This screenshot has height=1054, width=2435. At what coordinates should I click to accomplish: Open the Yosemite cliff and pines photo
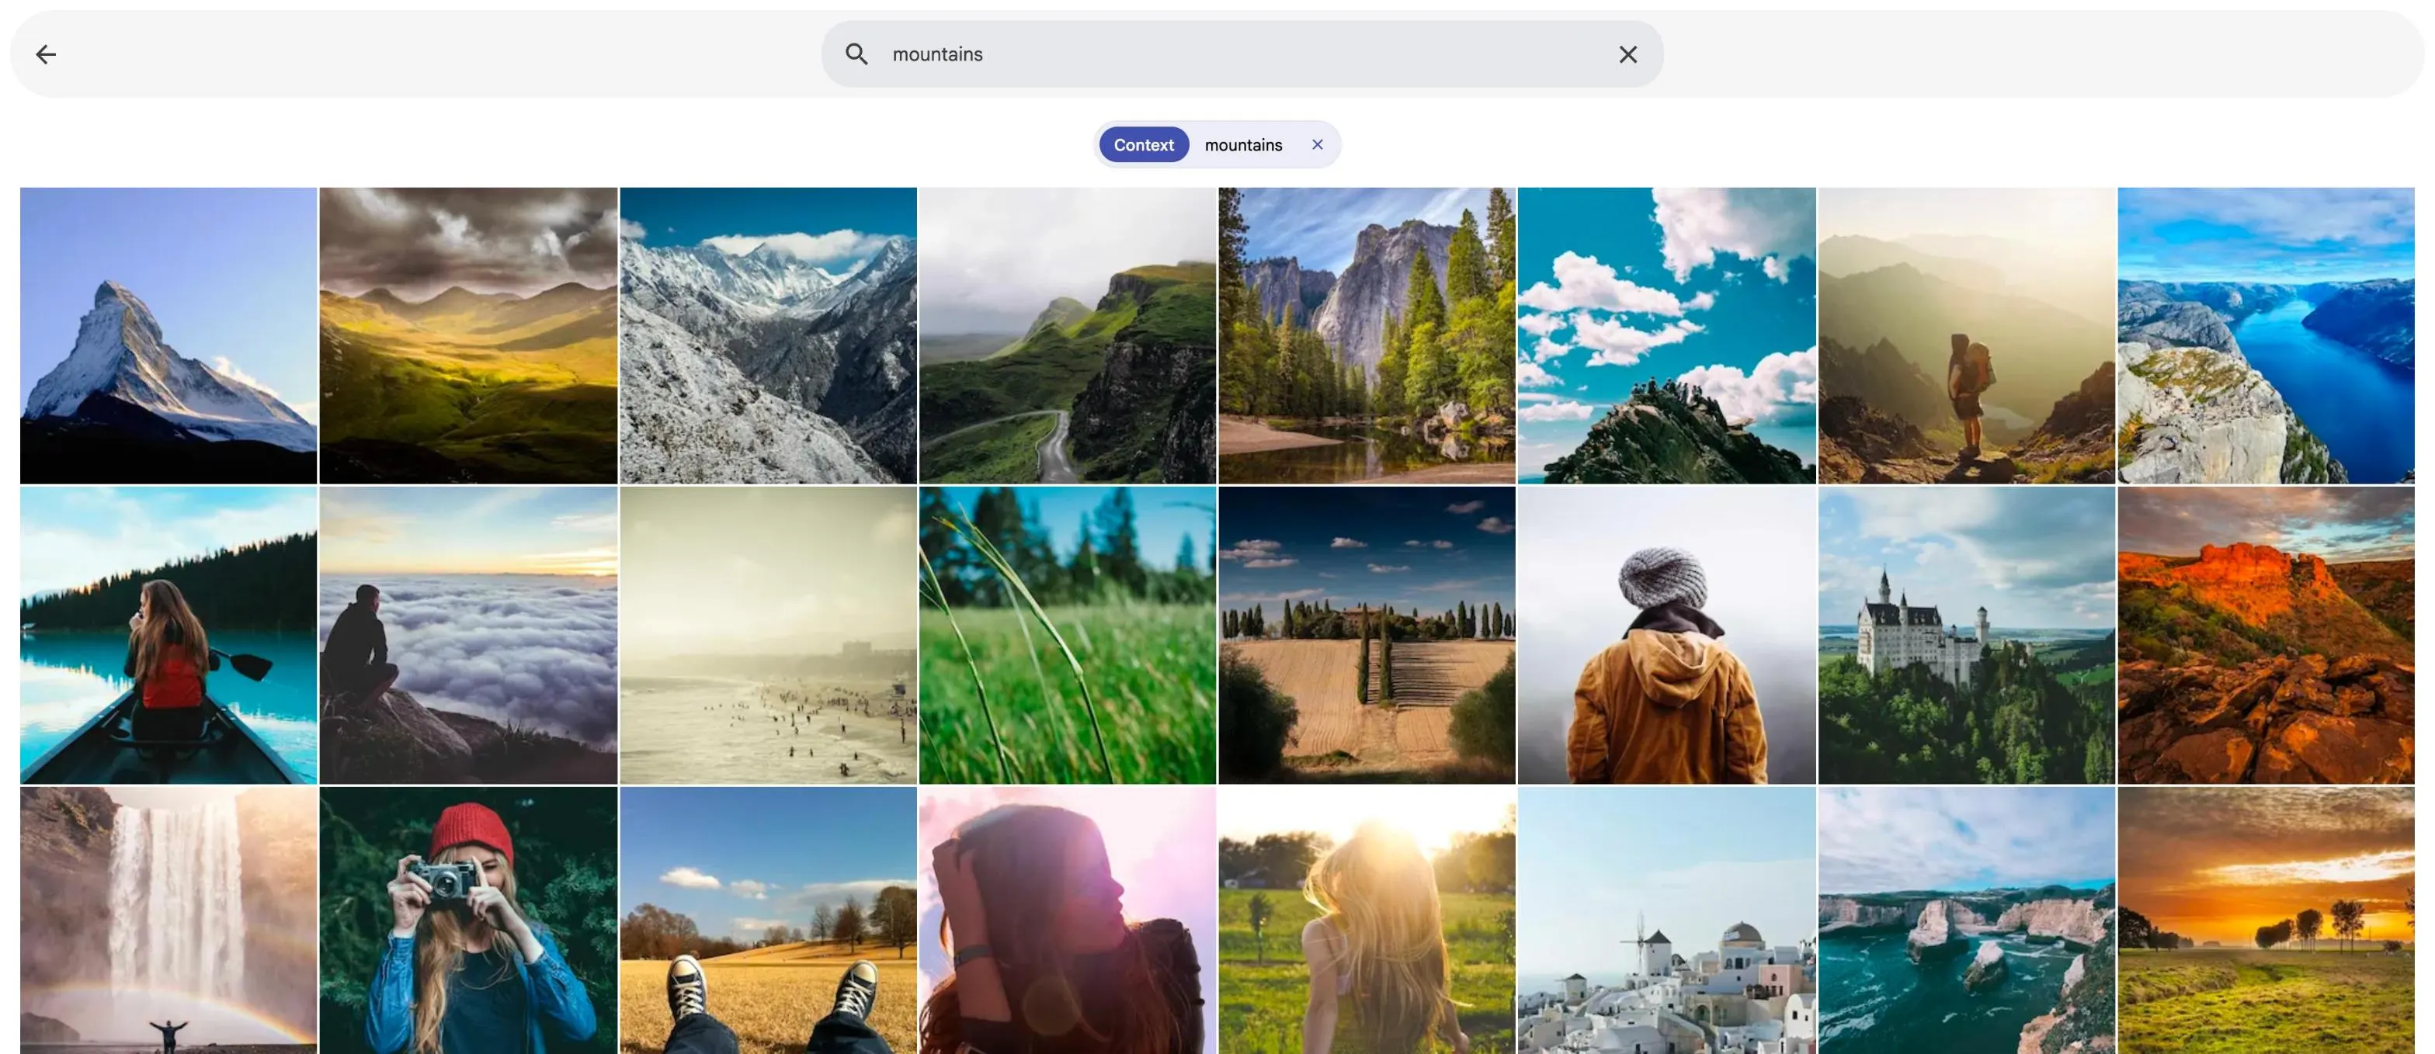click(x=1367, y=335)
